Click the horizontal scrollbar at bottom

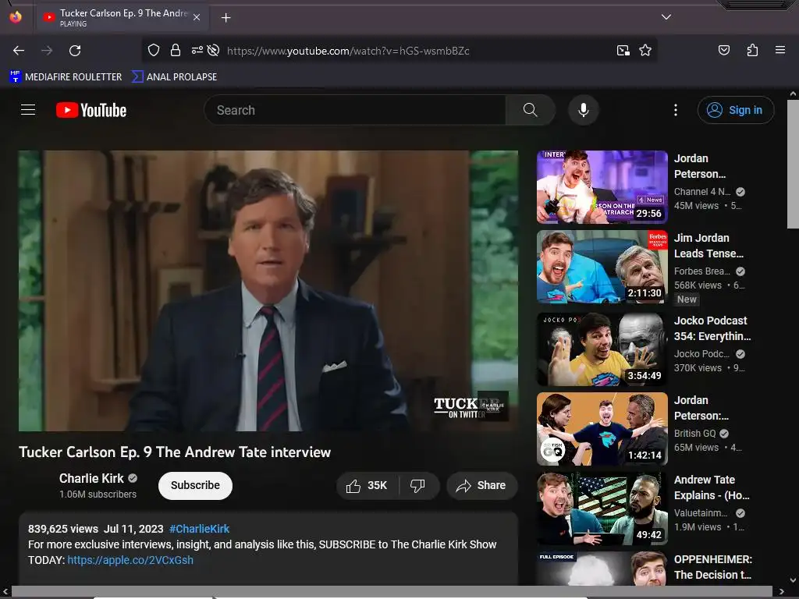point(392,591)
